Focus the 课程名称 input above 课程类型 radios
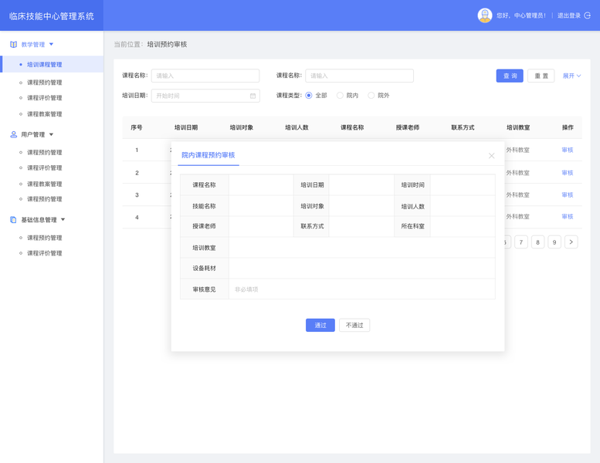The image size is (600, 463). coord(359,76)
